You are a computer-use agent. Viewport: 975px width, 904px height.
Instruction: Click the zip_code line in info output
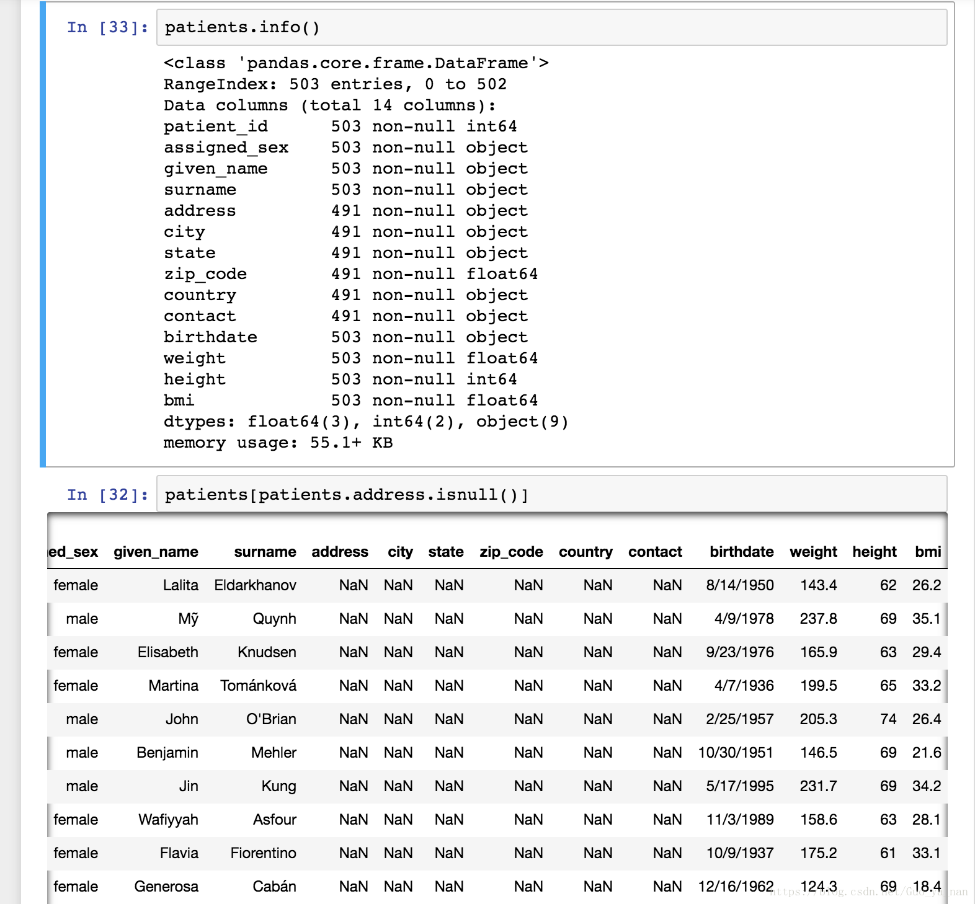(x=350, y=274)
